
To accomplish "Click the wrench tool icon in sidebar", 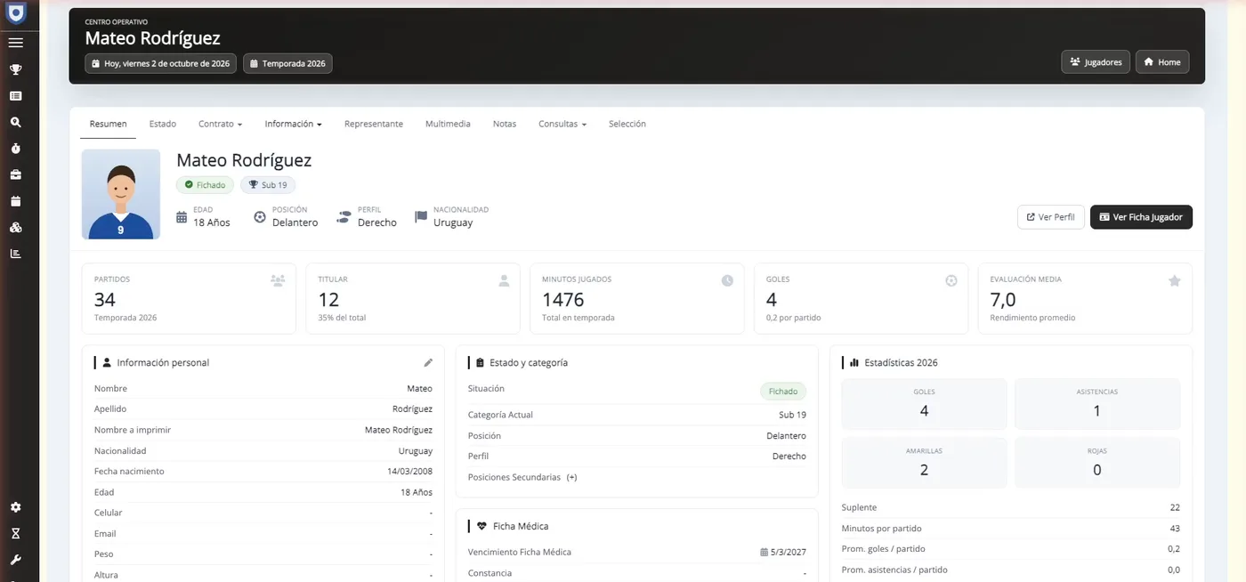I will tap(15, 560).
